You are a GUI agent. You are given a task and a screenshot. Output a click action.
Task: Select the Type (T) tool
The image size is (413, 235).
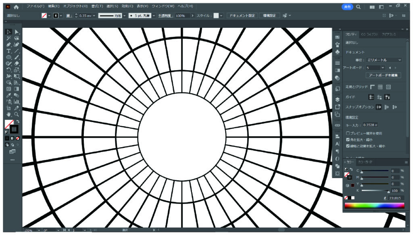(8, 51)
